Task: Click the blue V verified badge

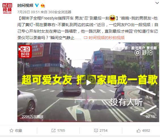Action: (x=37, y=5)
